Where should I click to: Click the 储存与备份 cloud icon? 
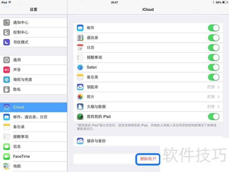click(x=80, y=141)
